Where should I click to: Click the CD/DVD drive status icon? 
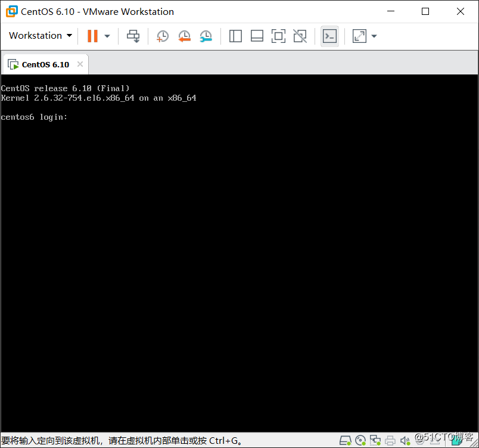[x=360, y=440]
